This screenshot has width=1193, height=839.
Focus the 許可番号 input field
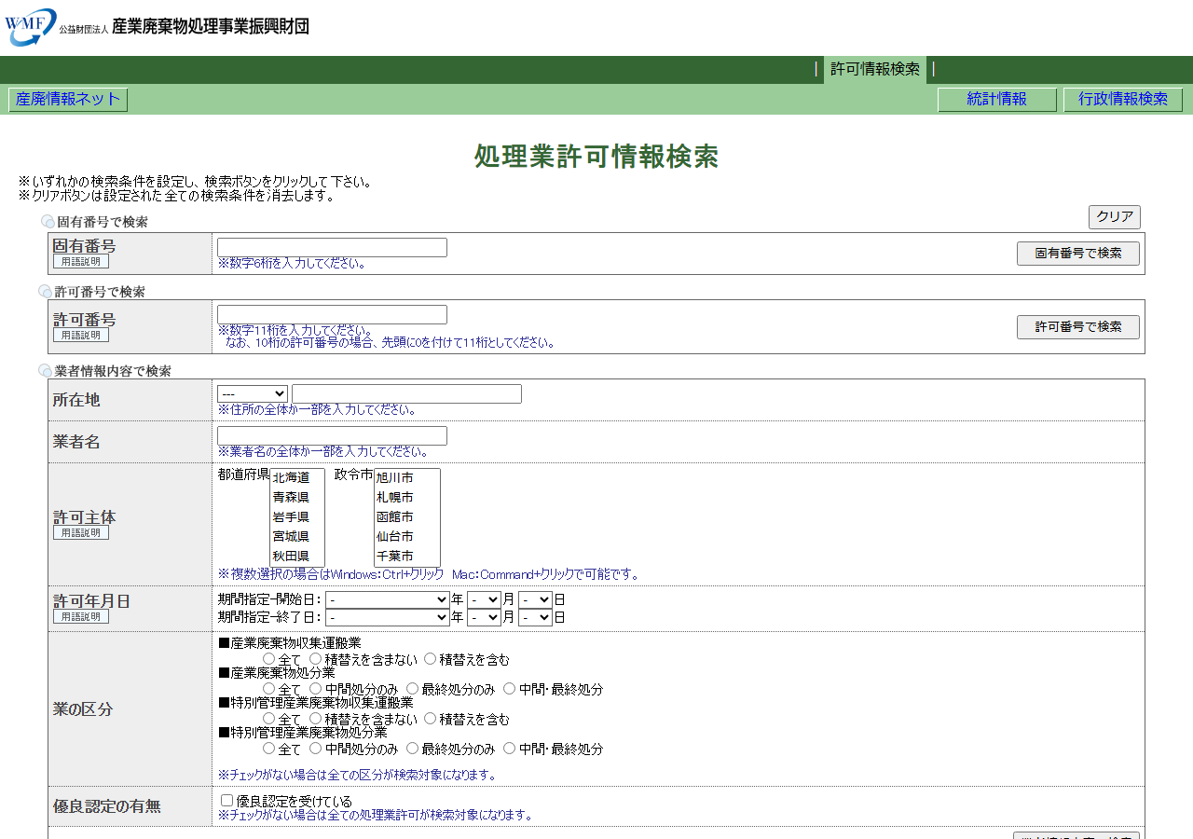332,314
